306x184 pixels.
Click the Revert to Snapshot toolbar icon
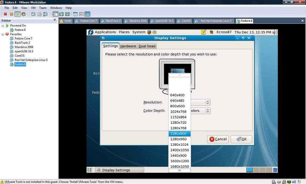click(39, 14)
